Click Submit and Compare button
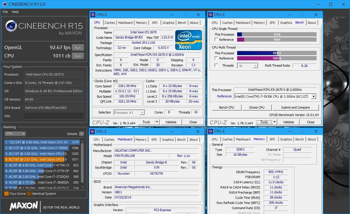350x214 pixels. [x=296, y=107]
